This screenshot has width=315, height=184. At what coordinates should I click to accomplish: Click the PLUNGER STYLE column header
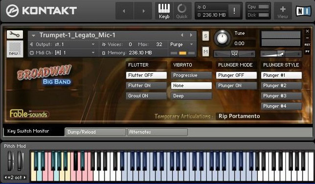(281, 65)
